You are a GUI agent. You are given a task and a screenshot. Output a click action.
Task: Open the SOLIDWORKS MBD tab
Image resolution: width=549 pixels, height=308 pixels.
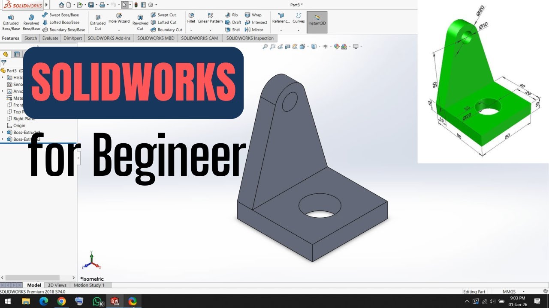pyautogui.click(x=156, y=38)
